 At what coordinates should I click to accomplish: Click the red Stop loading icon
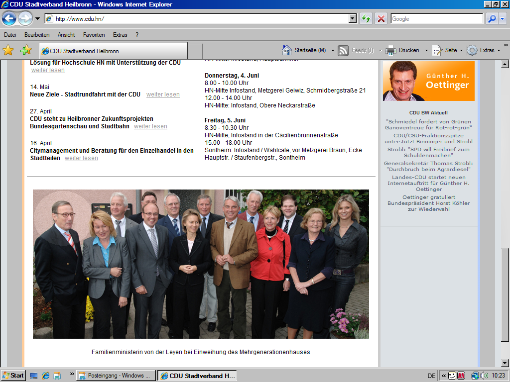pyautogui.click(x=381, y=19)
